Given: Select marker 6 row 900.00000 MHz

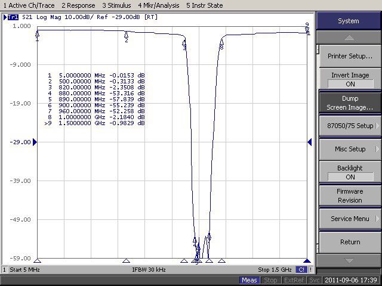Looking at the screenshot, I should point(96,105).
